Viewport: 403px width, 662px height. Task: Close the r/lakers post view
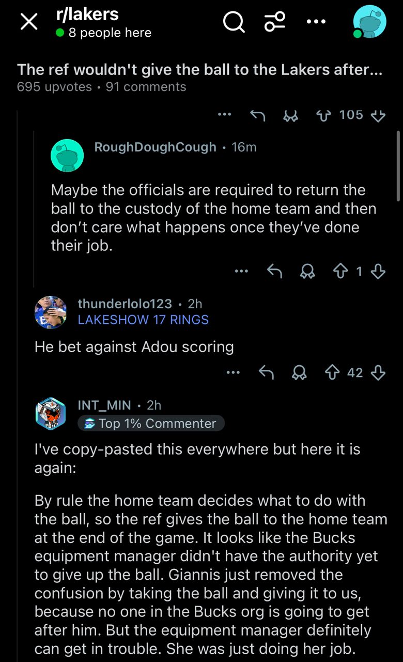coord(29,22)
